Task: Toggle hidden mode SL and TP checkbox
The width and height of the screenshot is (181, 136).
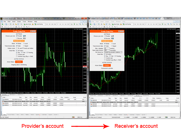Action: click(17, 48)
